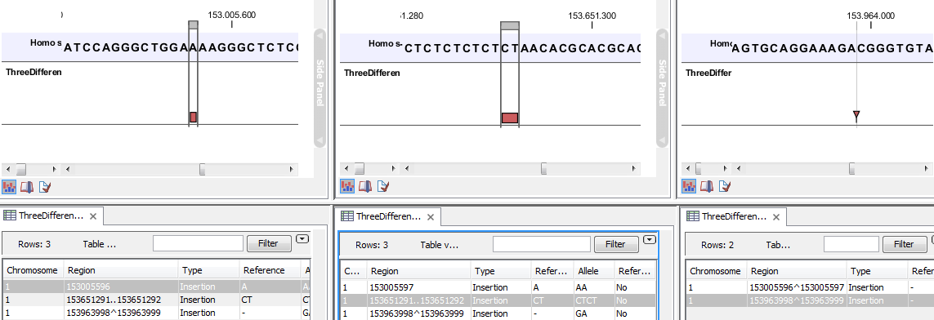Toggle the left Side Panel bar
The height and width of the screenshot is (320, 934).
[320, 88]
